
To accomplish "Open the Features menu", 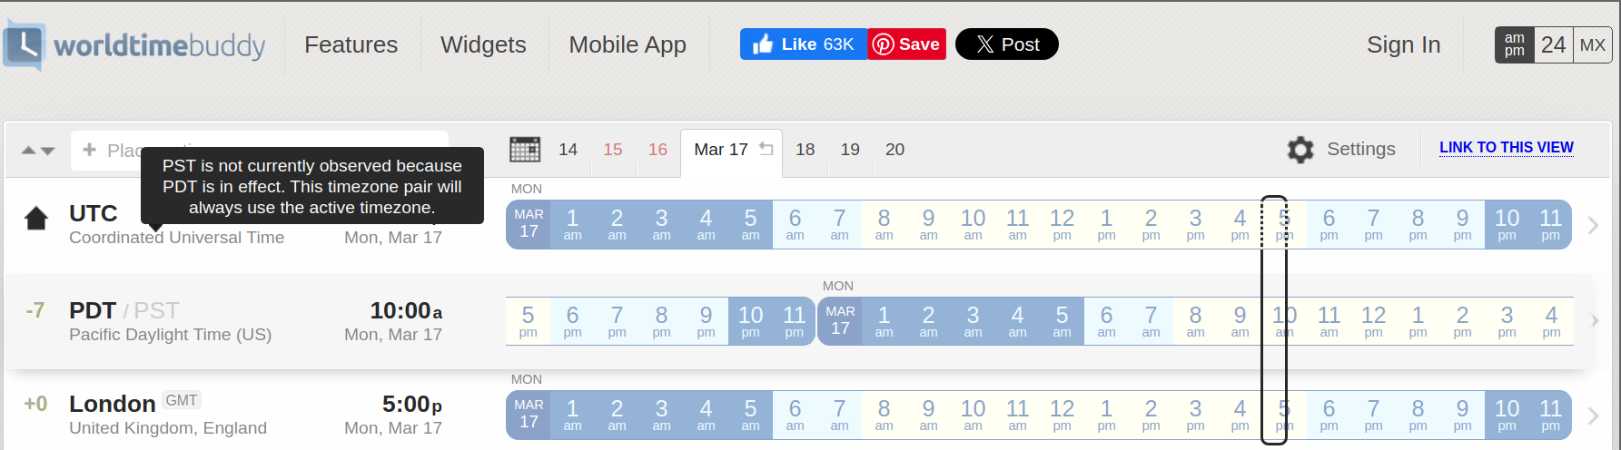I will click(351, 44).
